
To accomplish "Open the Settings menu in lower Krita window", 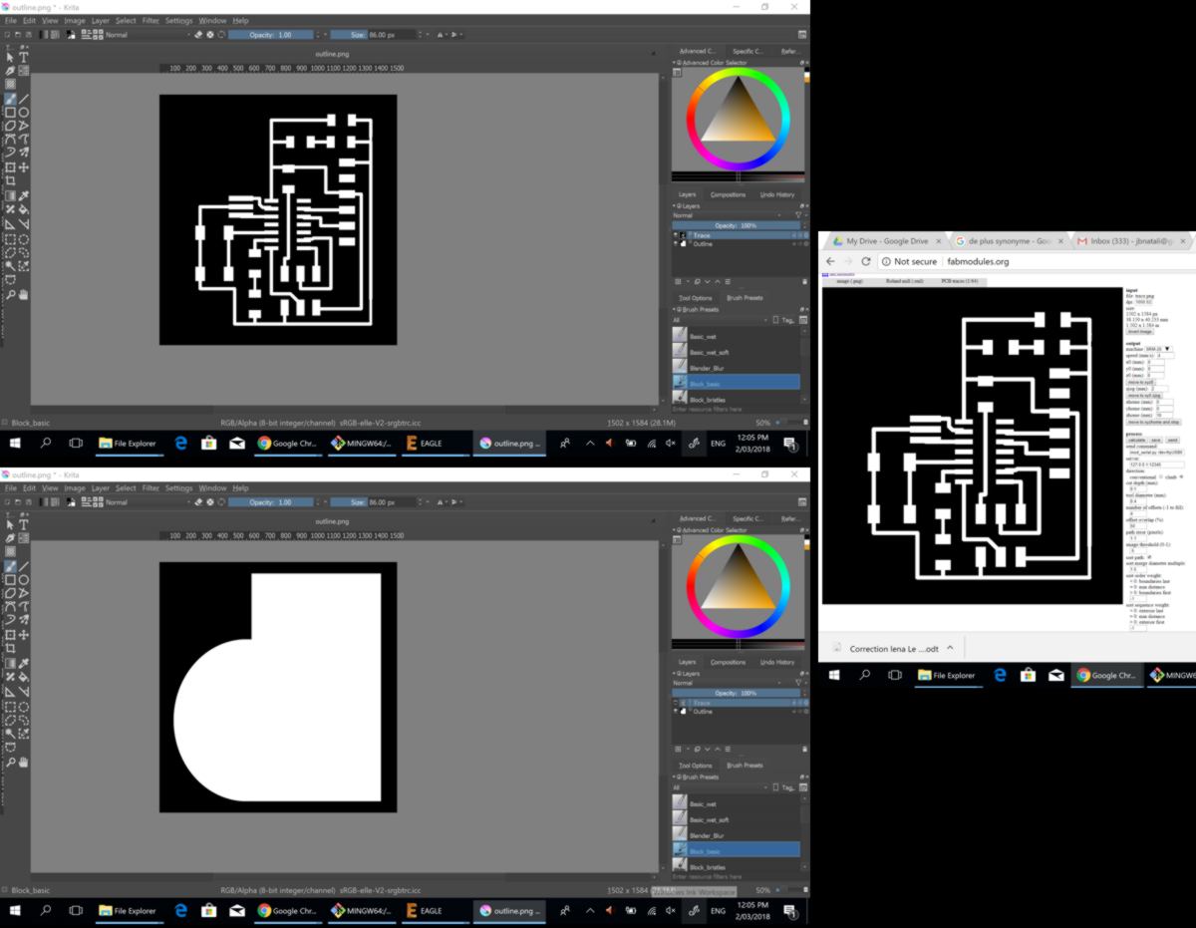I will tap(179, 487).
